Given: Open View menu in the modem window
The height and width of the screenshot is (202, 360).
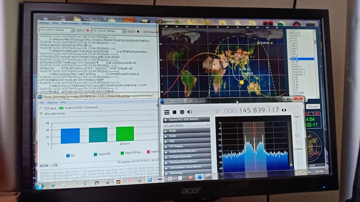Looking at the screenshot, I should (55, 23).
